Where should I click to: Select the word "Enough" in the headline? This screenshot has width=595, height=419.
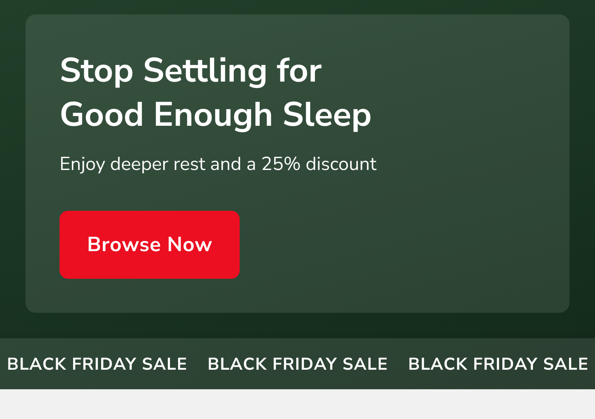(x=213, y=115)
